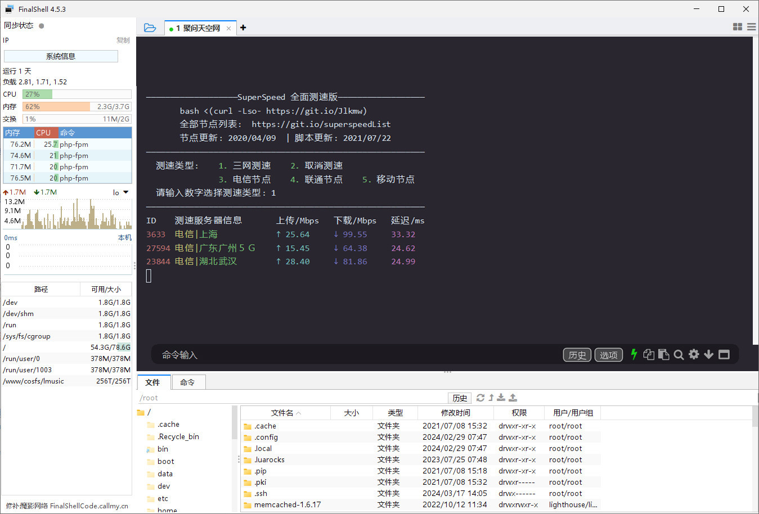Image resolution: width=759 pixels, height=514 pixels.
Task: Click the memory usage bar at 62%
Action: click(77, 106)
